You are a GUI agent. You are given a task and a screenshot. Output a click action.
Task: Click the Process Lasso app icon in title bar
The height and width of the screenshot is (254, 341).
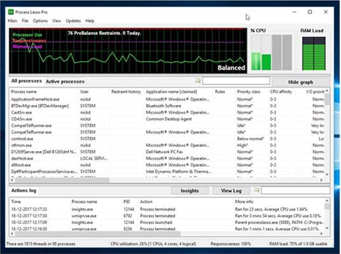[x=11, y=12]
